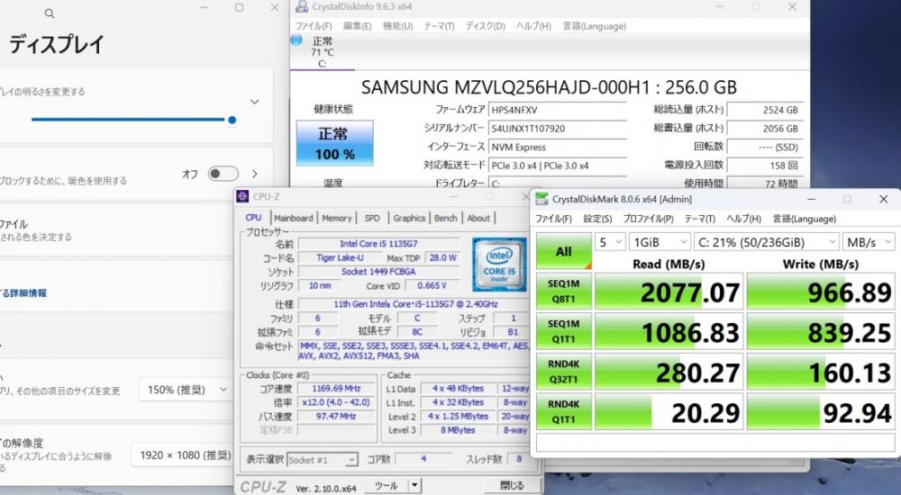Screen dimensions: 901x495
Task: Click the Intel Core i5 1135G7 name field
Action: coord(378,244)
